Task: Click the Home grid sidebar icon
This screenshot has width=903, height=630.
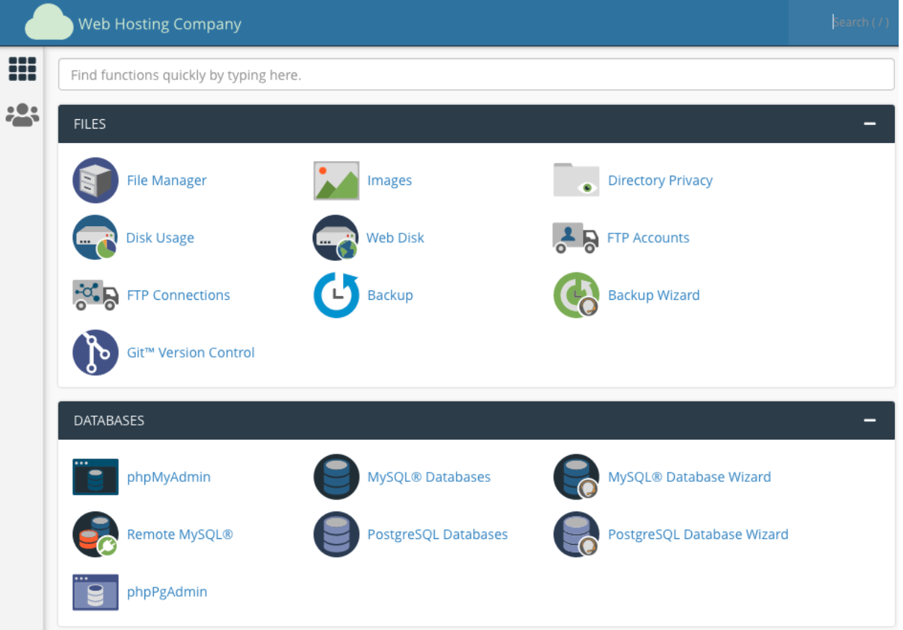Action: tap(22, 69)
